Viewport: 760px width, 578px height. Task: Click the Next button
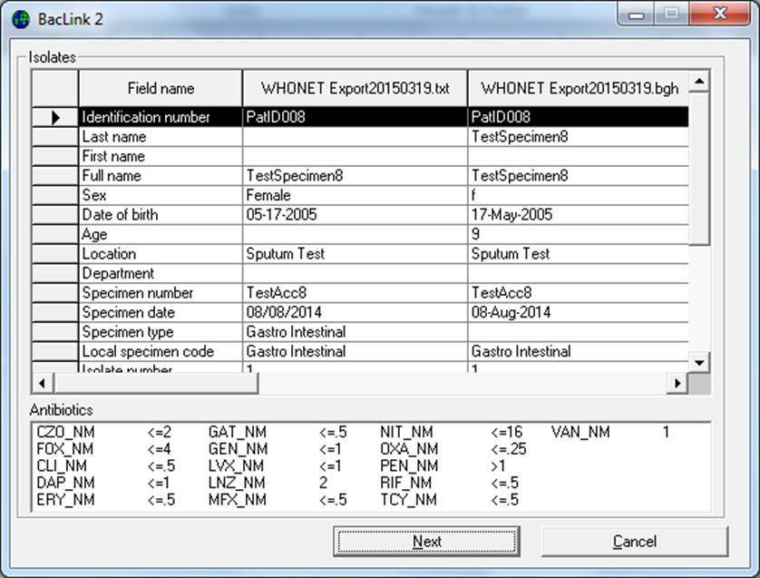coord(426,542)
